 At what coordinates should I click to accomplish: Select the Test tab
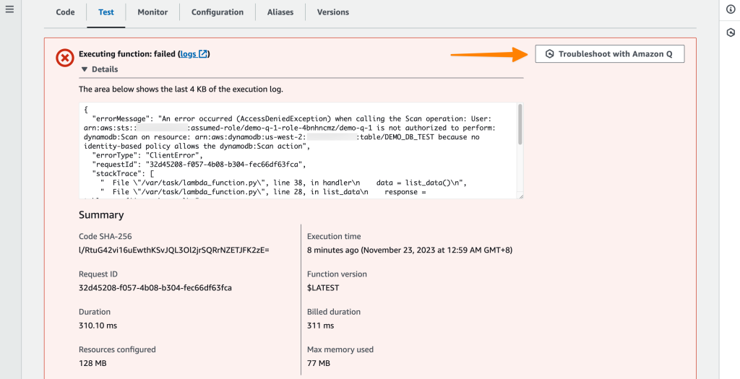coord(106,12)
